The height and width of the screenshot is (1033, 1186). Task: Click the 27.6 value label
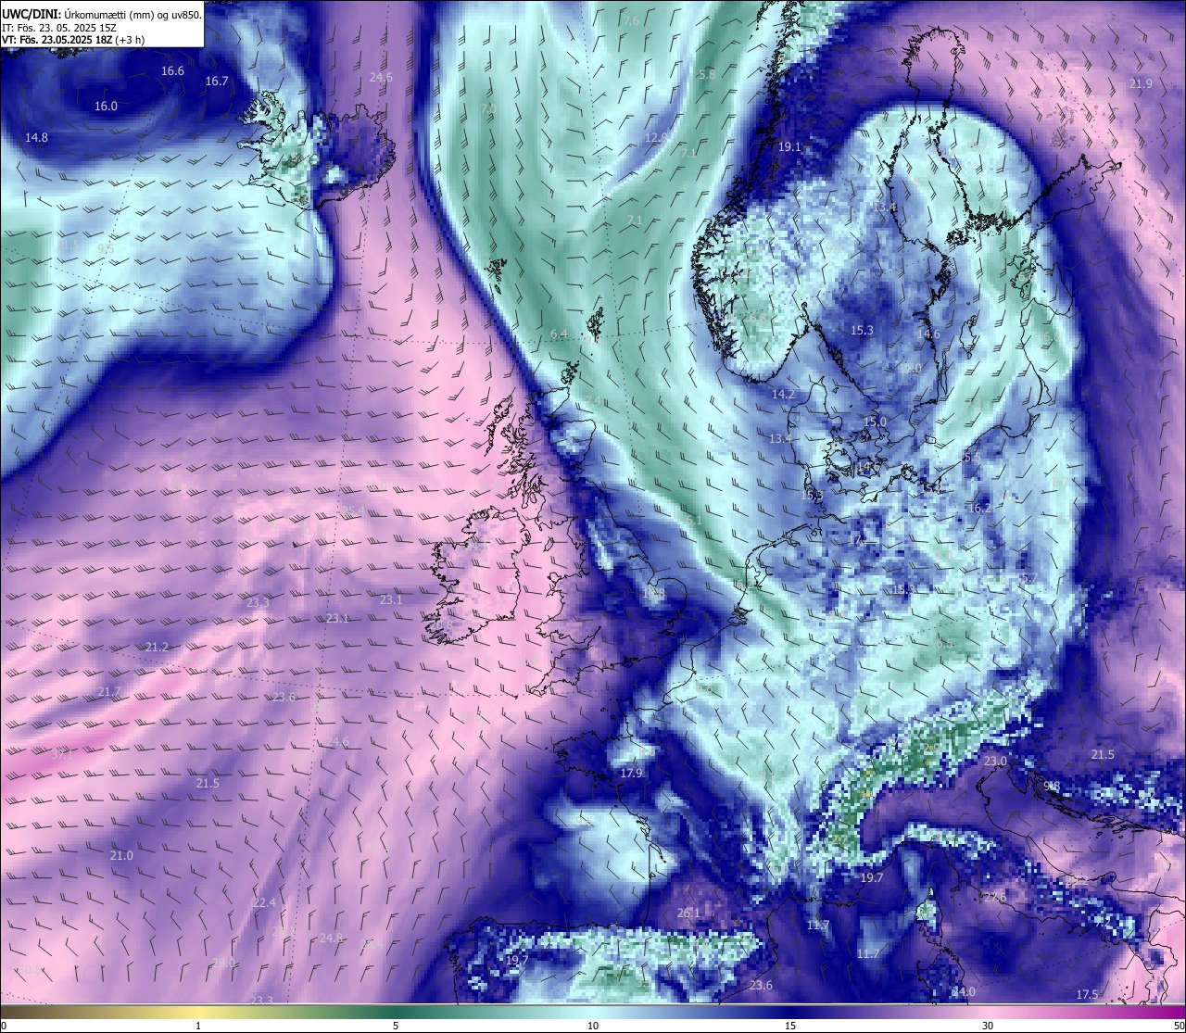(x=995, y=898)
